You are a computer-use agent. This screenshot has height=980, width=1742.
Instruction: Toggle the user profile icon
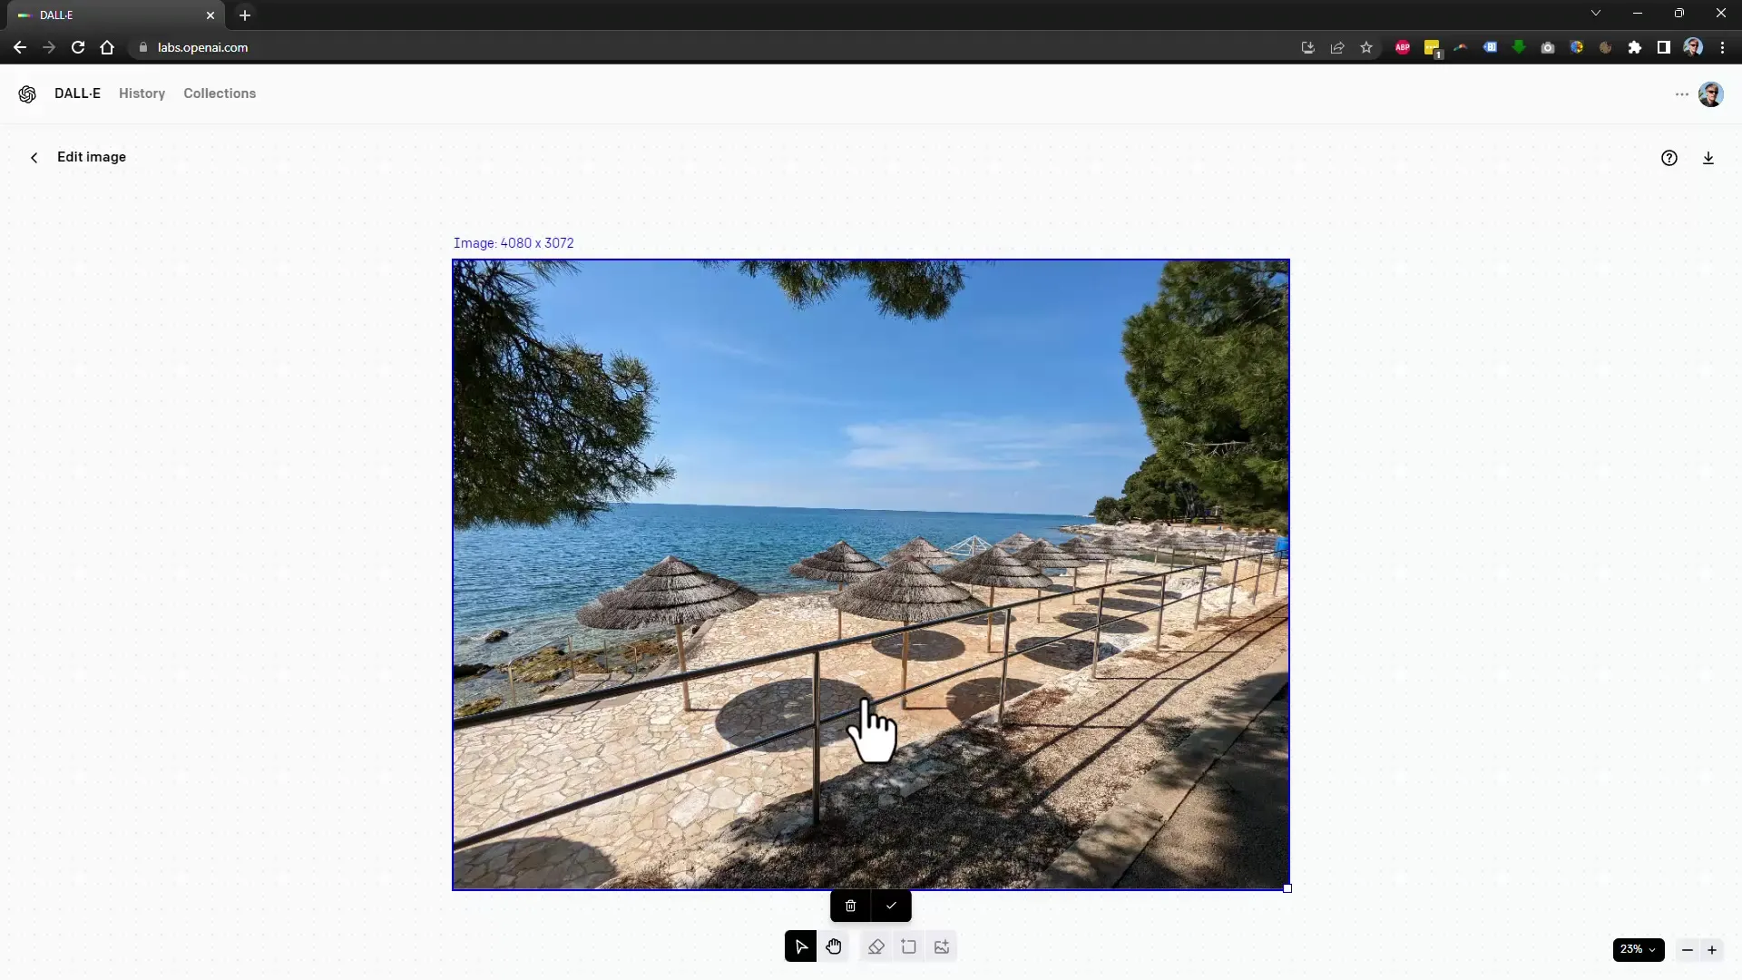pos(1711,93)
